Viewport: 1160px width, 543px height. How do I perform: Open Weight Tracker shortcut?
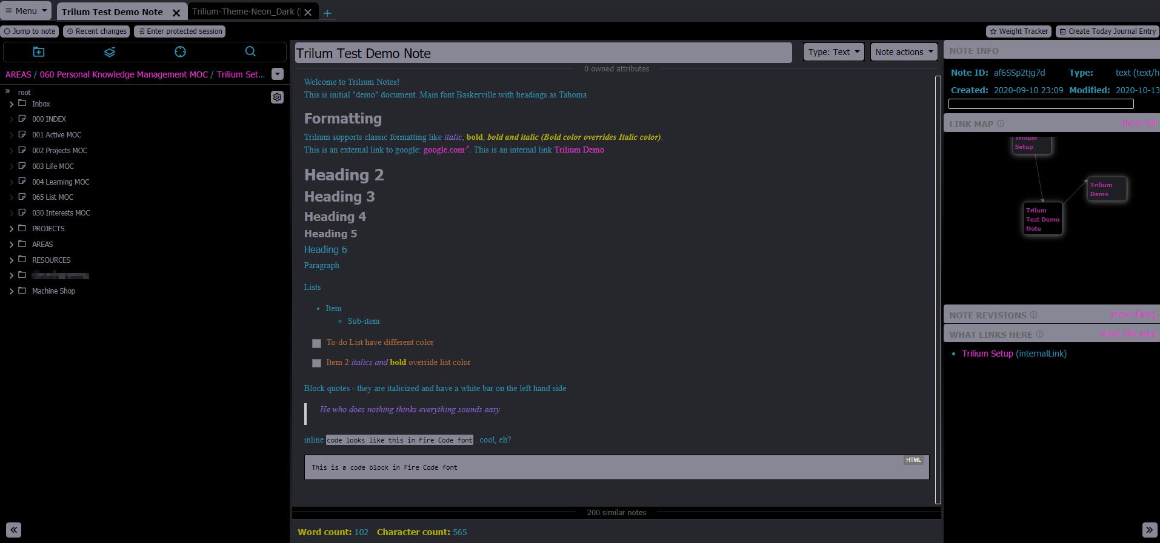click(x=1019, y=31)
